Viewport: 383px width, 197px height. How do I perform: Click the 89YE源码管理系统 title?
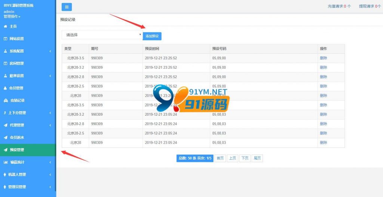[19, 5]
